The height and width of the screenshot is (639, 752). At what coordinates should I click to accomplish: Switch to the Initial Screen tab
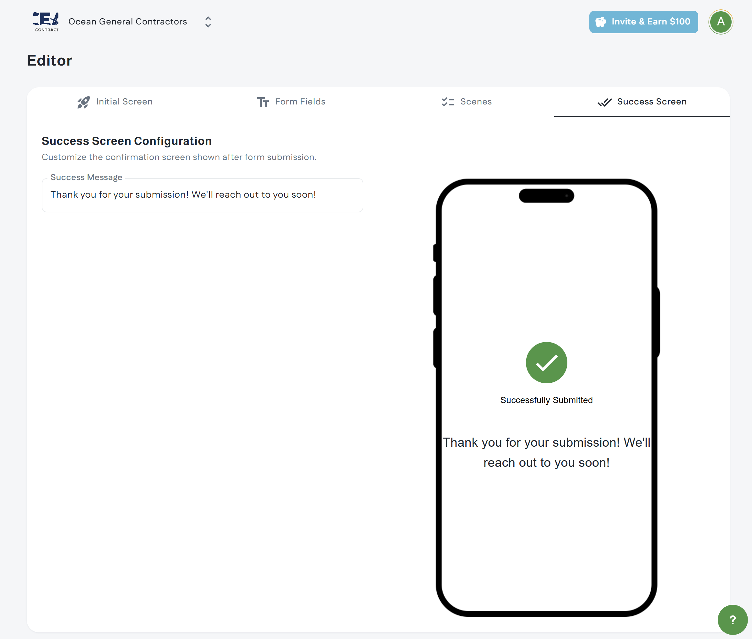click(124, 102)
